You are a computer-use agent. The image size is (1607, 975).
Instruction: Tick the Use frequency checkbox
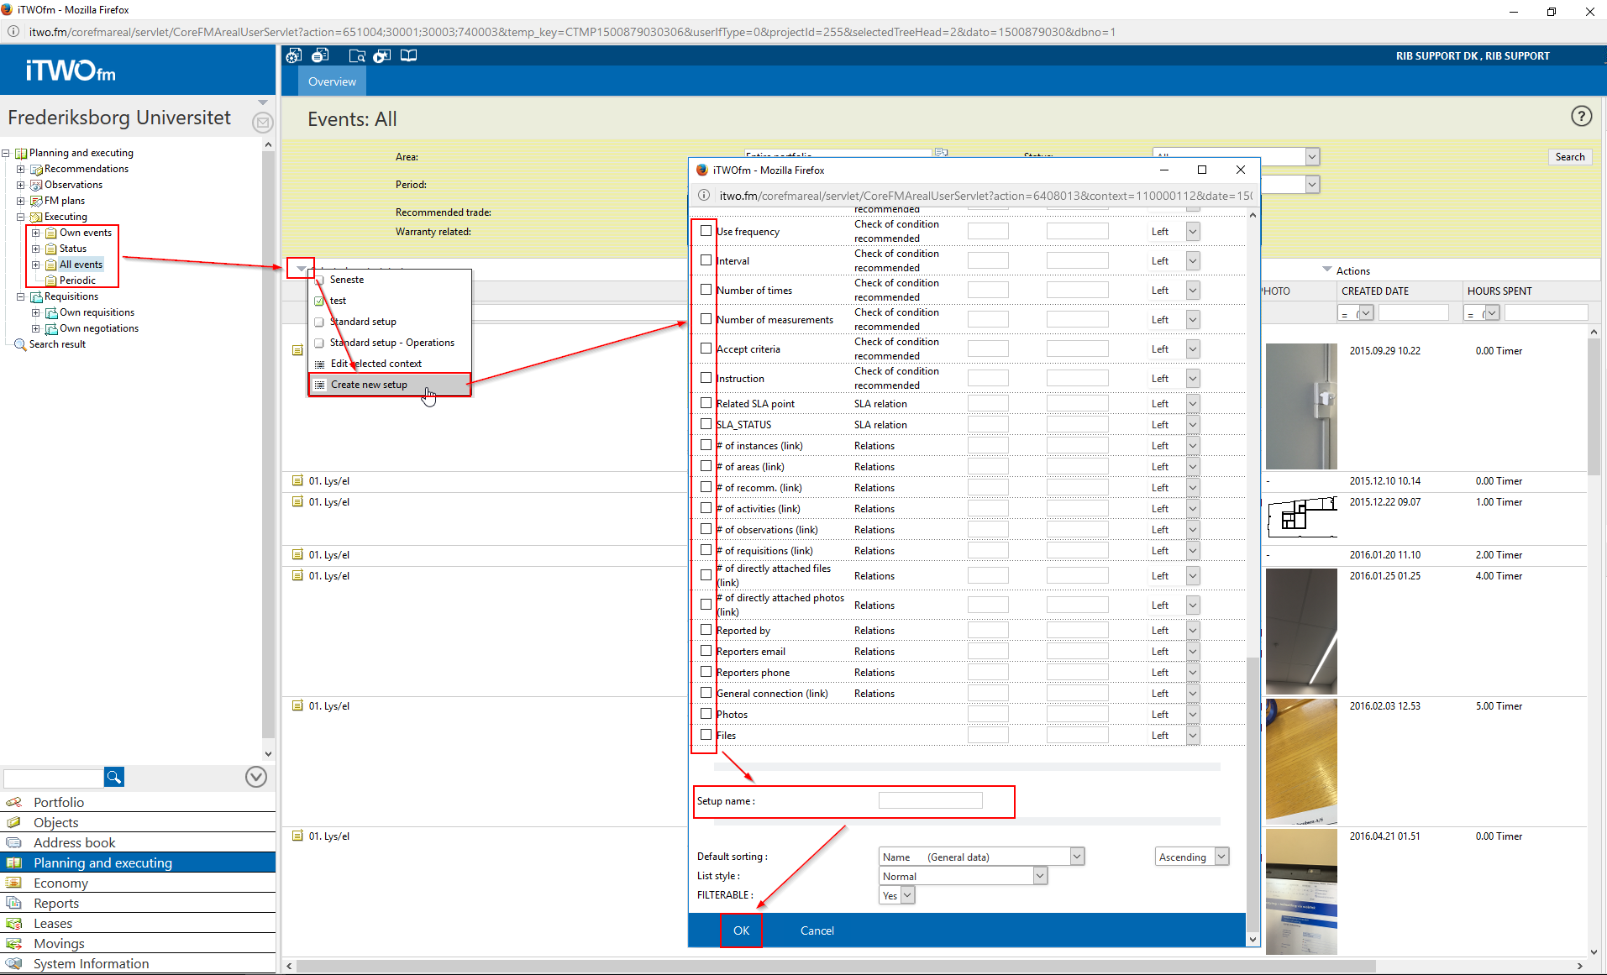click(706, 231)
